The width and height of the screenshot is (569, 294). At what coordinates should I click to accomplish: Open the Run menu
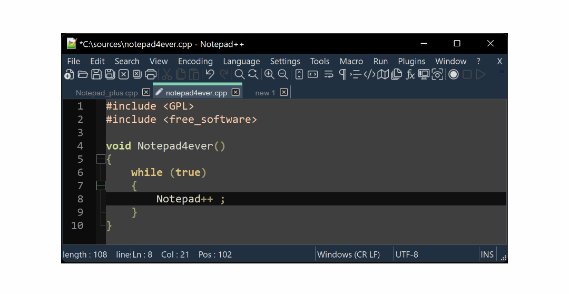(380, 61)
